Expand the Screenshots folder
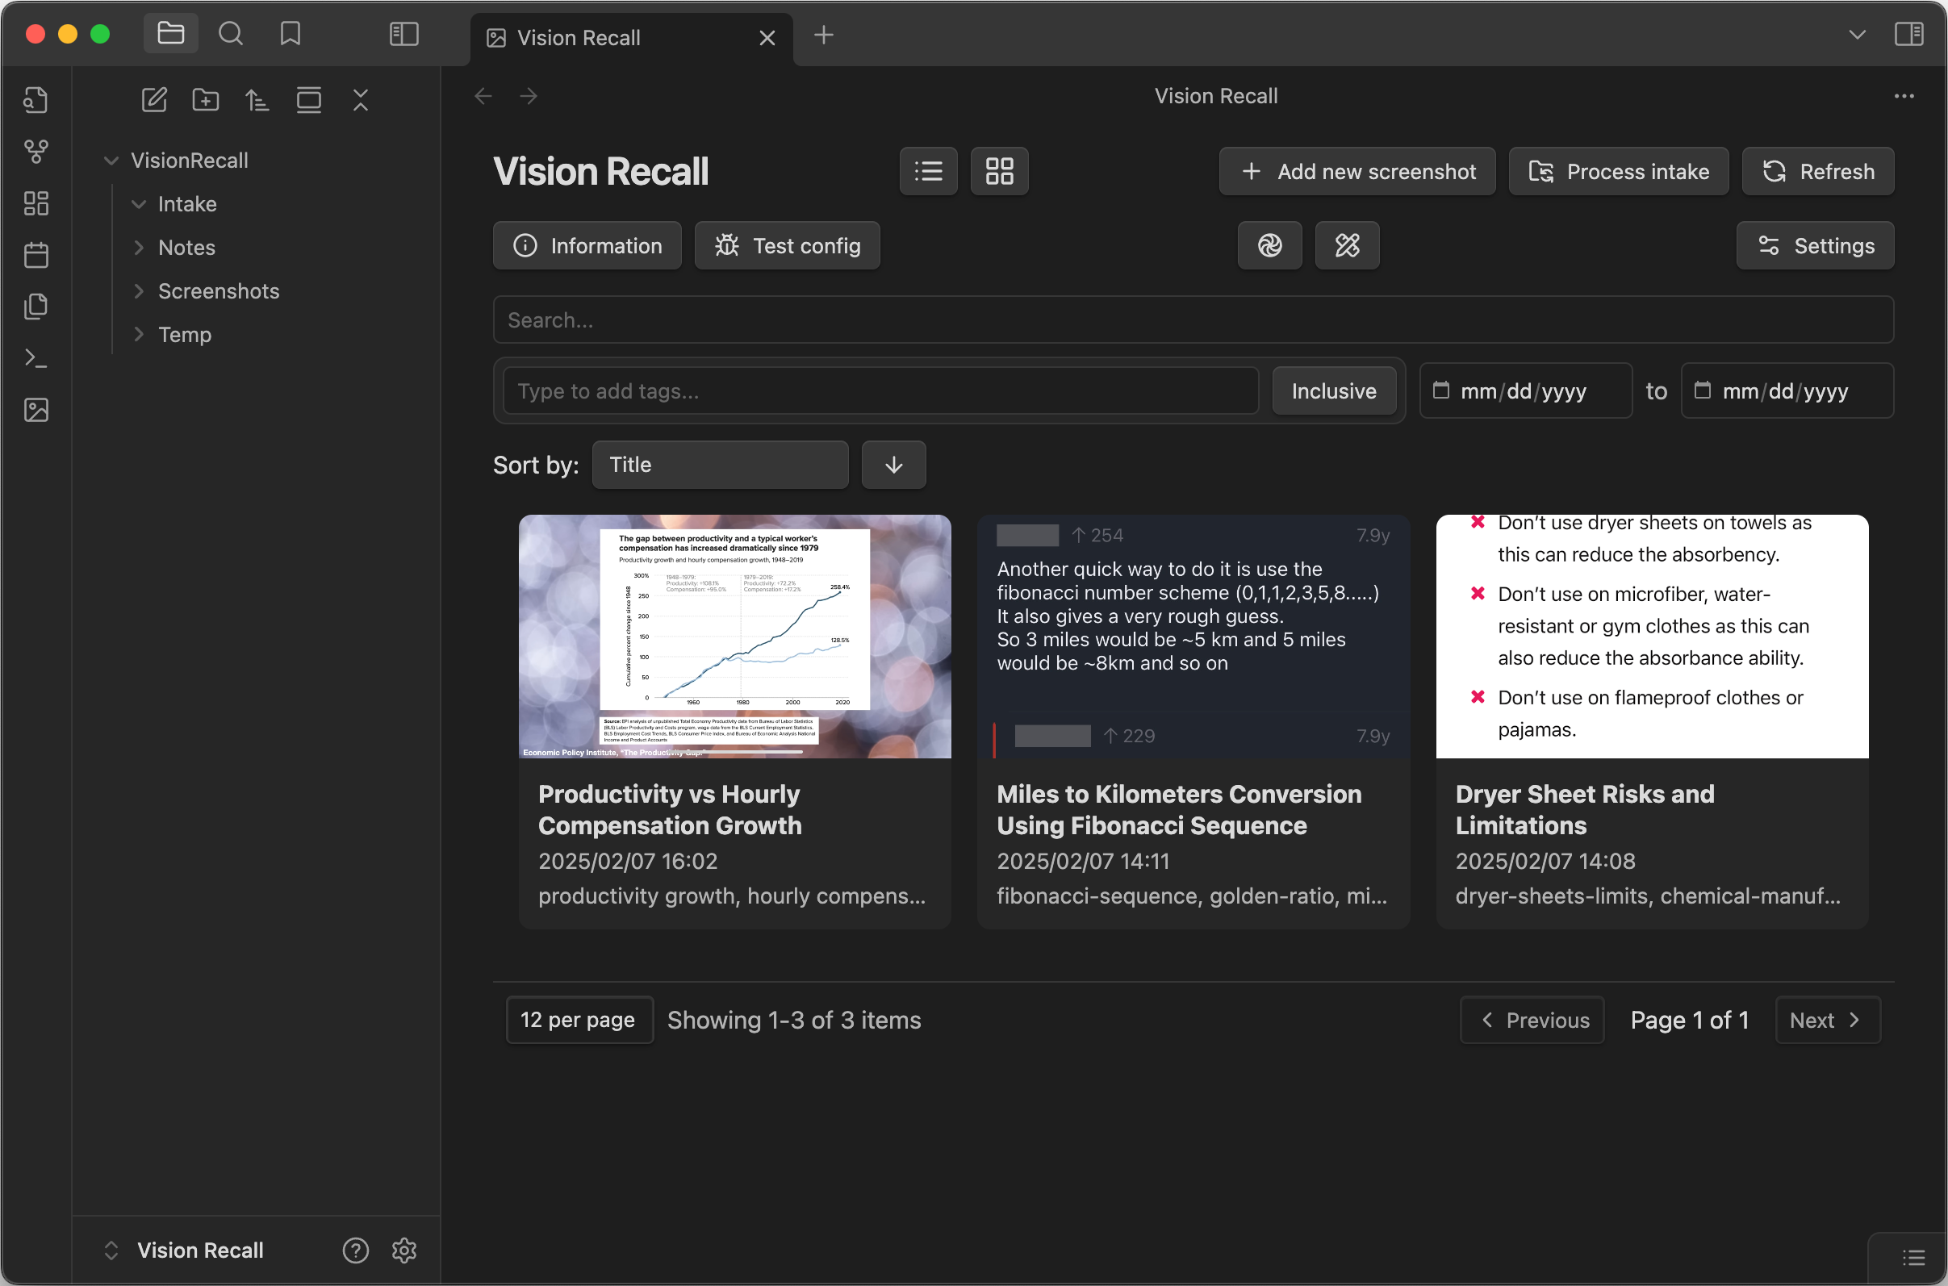This screenshot has height=1286, width=1948. tap(218, 291)
